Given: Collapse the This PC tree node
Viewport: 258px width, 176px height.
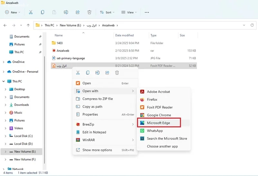Looking at the screenshot, I should [4, 81].
